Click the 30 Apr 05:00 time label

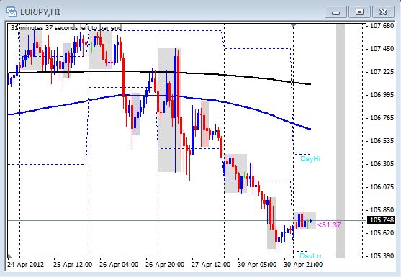click(257, 265)
